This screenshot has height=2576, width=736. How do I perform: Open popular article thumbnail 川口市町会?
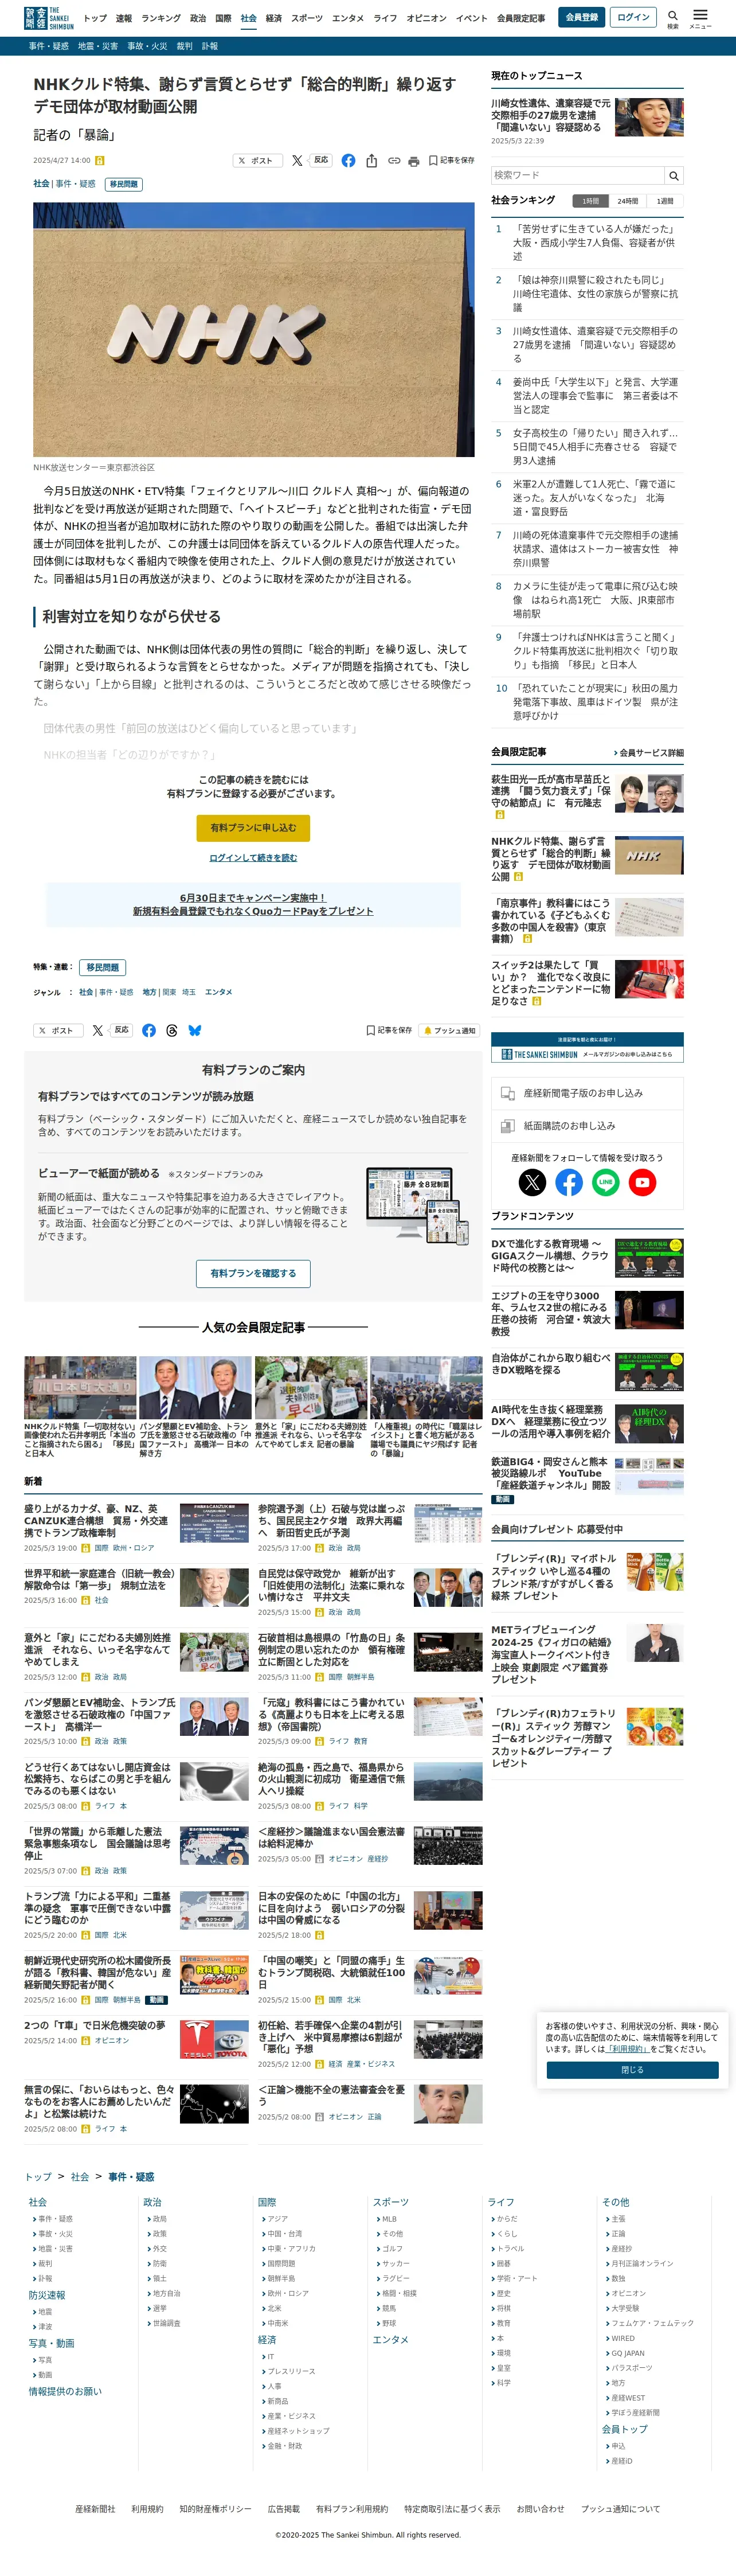[80, 1387]
